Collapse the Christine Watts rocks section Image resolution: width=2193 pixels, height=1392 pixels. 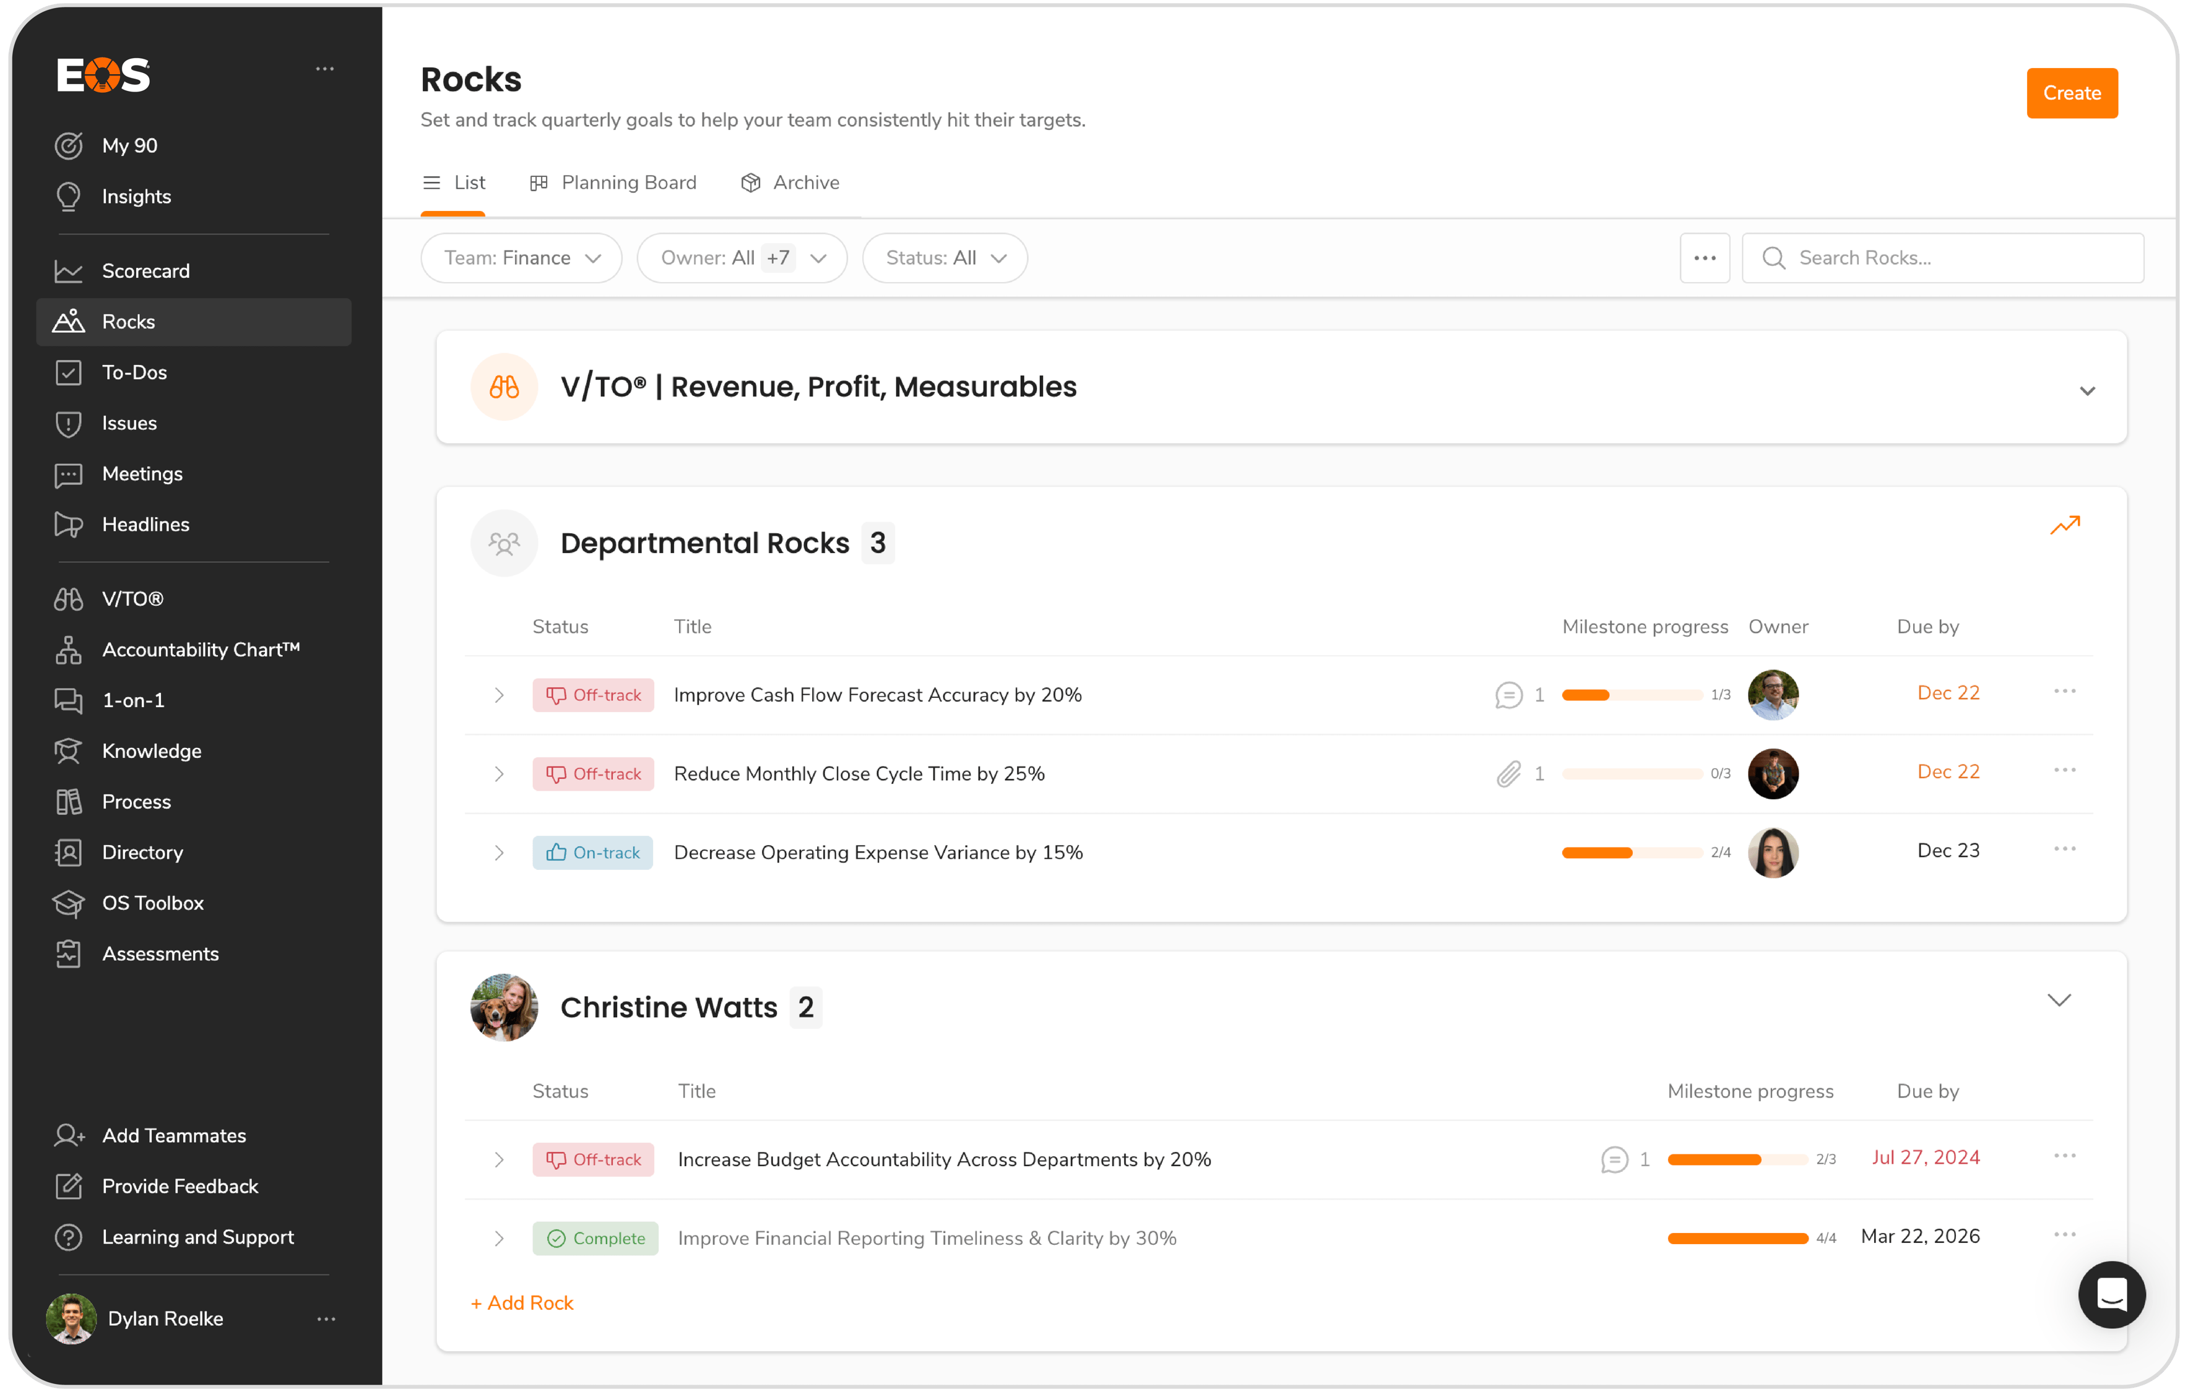pos(2058,1000)
